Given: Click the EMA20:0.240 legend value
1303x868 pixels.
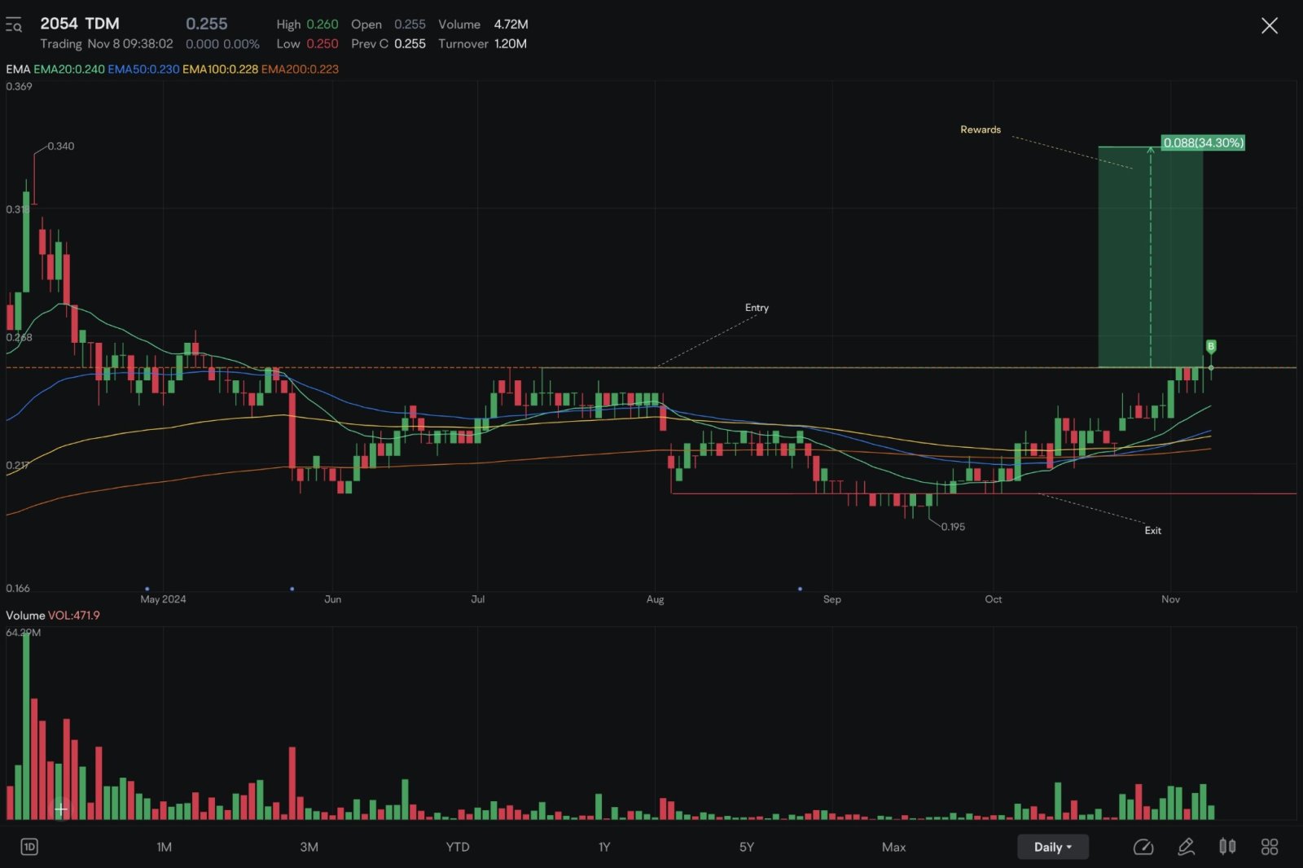Looking at the screenshot, I should 69,69.
